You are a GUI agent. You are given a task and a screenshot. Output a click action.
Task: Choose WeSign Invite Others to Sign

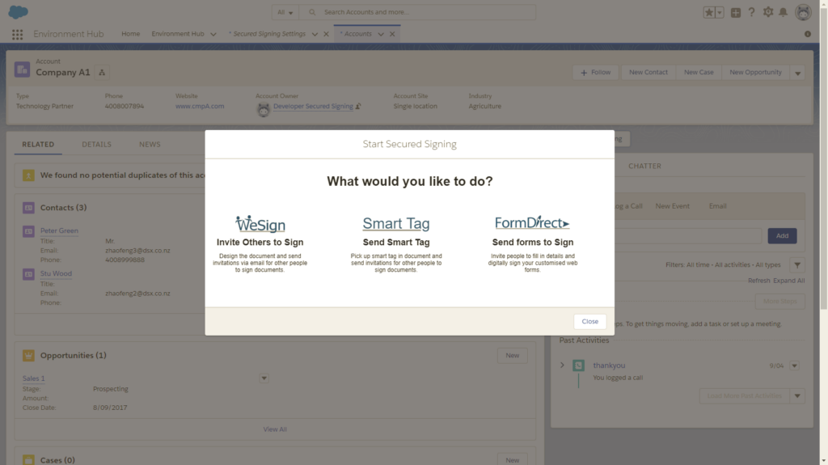(260, 243)
